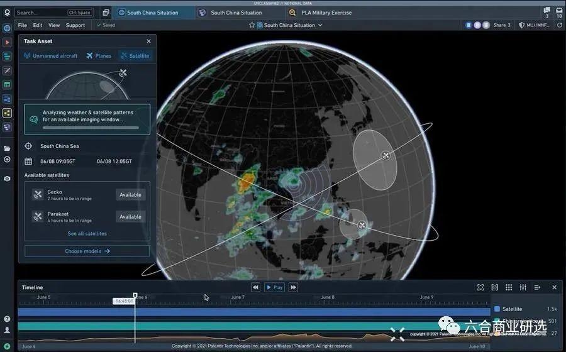Select the red play sidebar icon
The height and width of the screenshot is (352, 566).
click(x=7, y=42)
